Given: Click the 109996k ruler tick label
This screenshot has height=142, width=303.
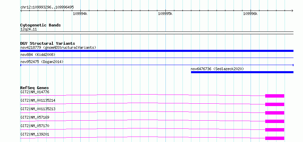Looking at the screenshot, I should click(250, 14).
